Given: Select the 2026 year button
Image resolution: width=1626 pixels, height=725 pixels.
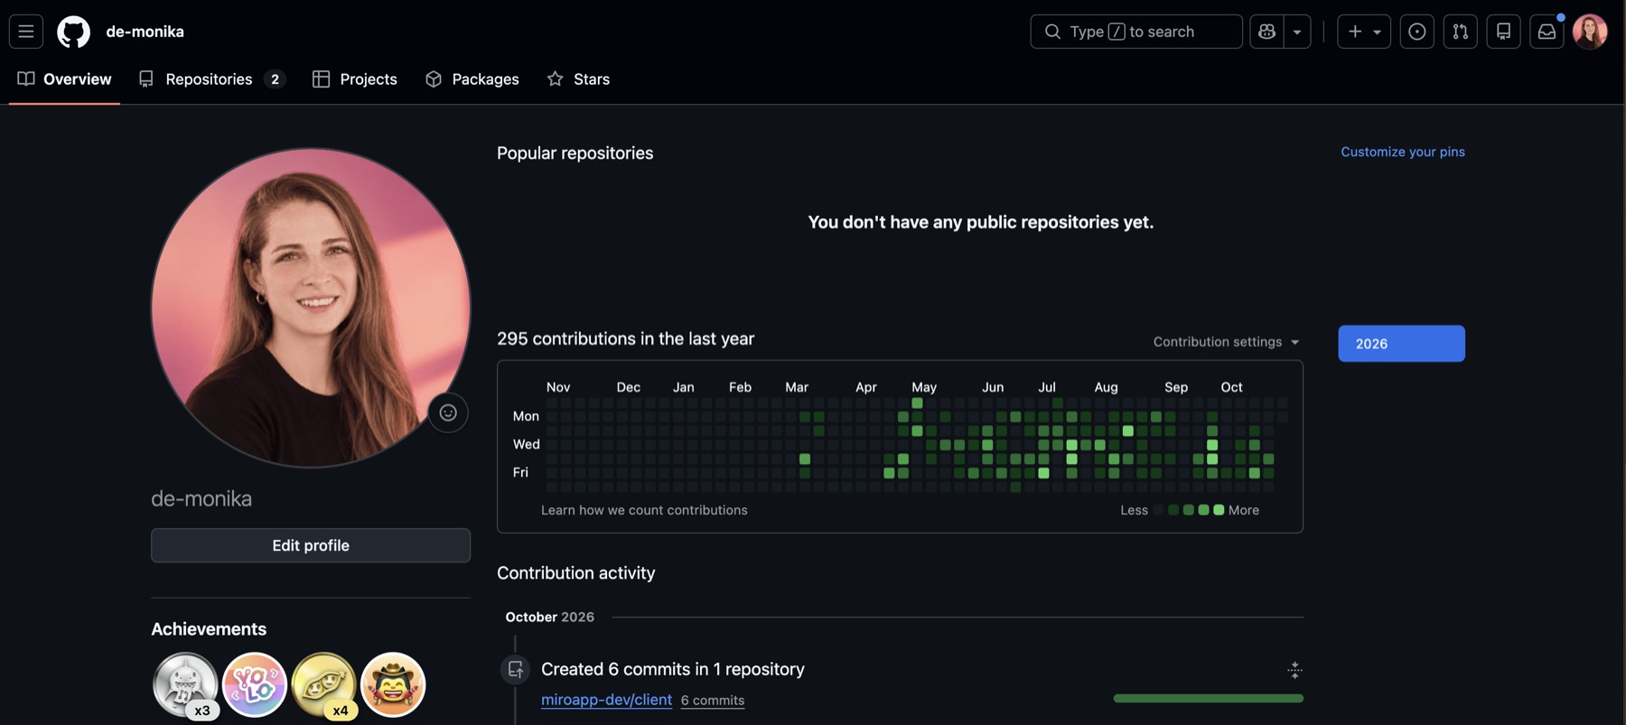Looking at the screenshot, I should pyautogui.click(x=1401, y=344).
